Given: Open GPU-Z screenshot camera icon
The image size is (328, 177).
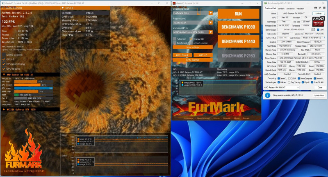Looking at the screenshot, I should (316, 8).
